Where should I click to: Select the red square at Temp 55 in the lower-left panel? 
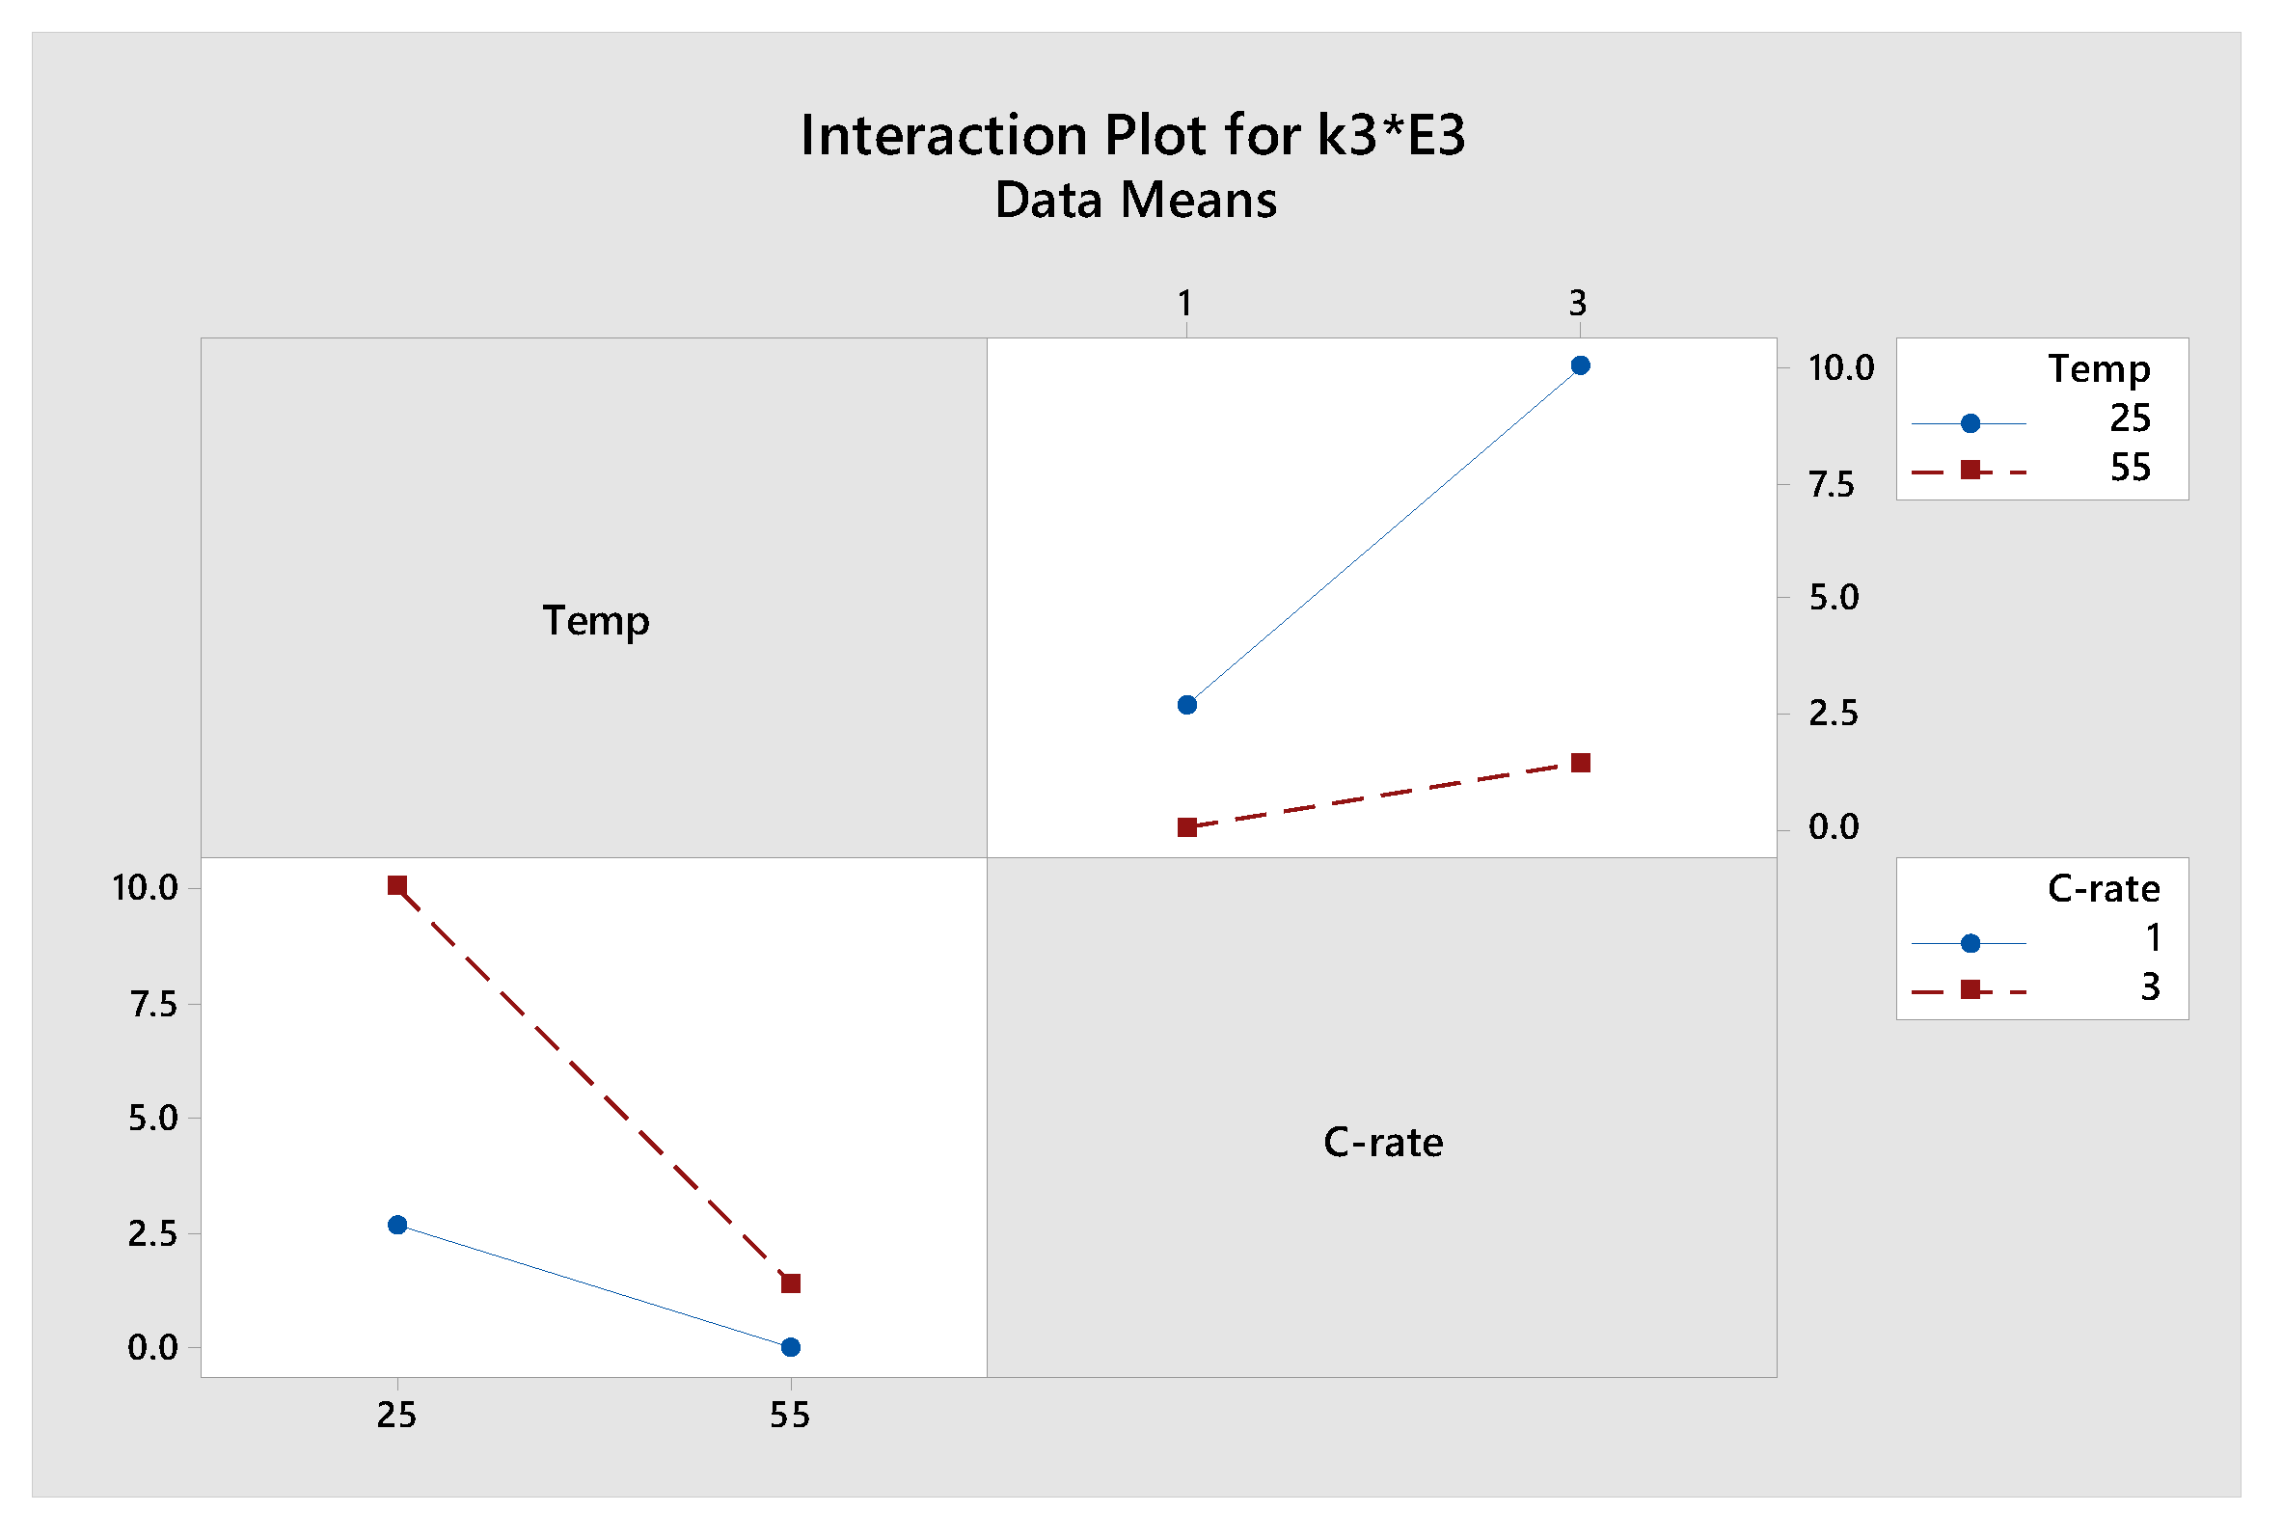coord(790,1283)
